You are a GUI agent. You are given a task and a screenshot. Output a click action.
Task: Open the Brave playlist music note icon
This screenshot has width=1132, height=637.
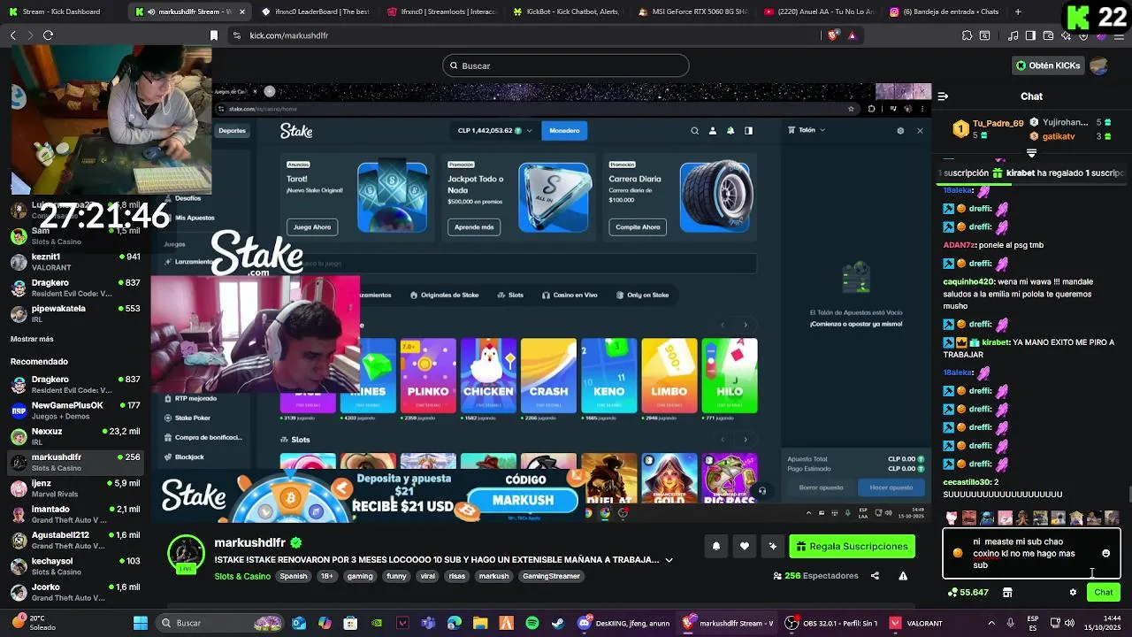point(1013,35)
